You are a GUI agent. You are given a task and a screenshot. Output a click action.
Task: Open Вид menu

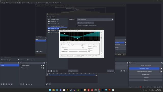tap(19, 3)
